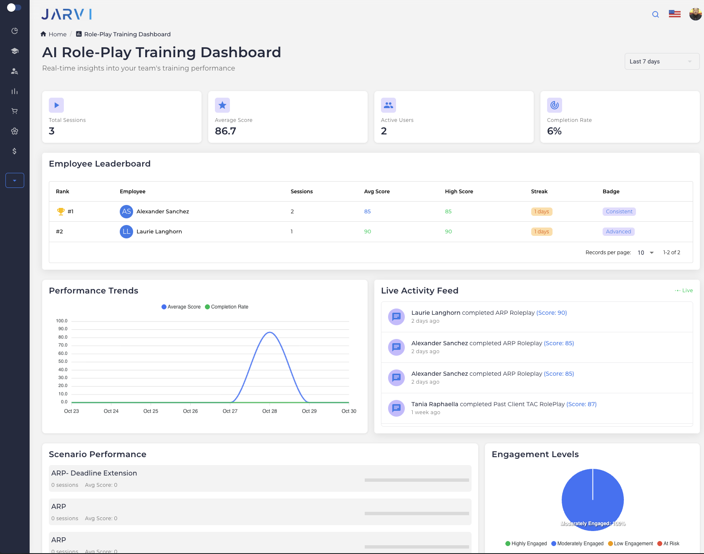Hide the Average Score series in the legend
The width and height of the screenshot is (704, 554).
181,307
